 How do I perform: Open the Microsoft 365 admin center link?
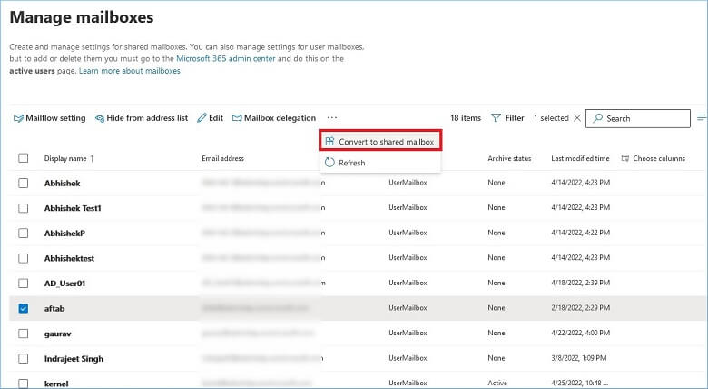point(226,58)
